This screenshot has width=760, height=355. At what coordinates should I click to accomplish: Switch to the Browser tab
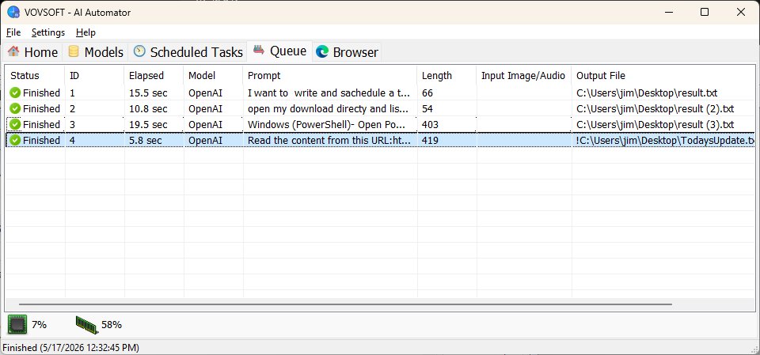(x=347, y=52)
